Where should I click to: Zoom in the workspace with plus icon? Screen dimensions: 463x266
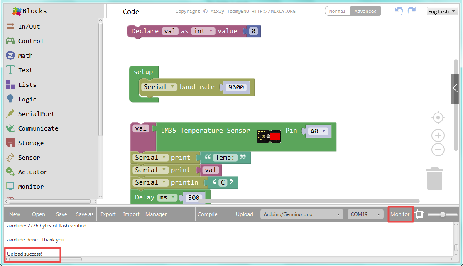(x=438, y=135)
